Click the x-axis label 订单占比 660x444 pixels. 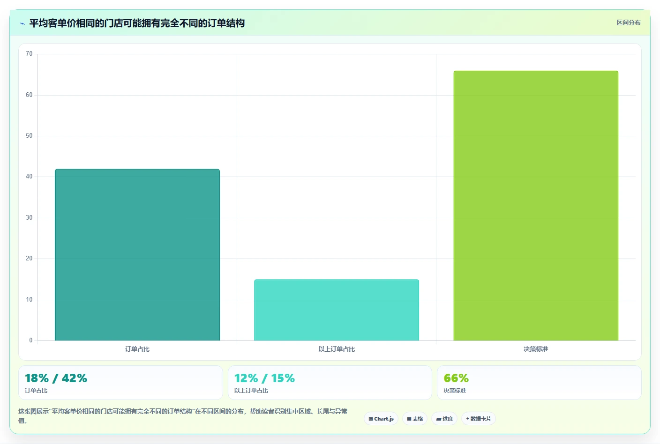click(x=137, y=349)
